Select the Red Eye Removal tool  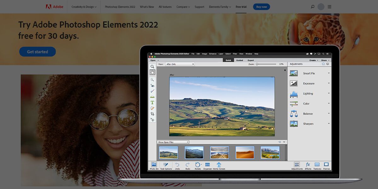click(152, 85)
